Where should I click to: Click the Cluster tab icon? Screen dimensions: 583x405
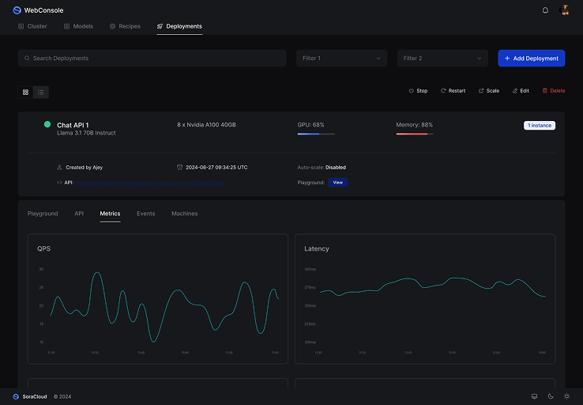(21, 26)
